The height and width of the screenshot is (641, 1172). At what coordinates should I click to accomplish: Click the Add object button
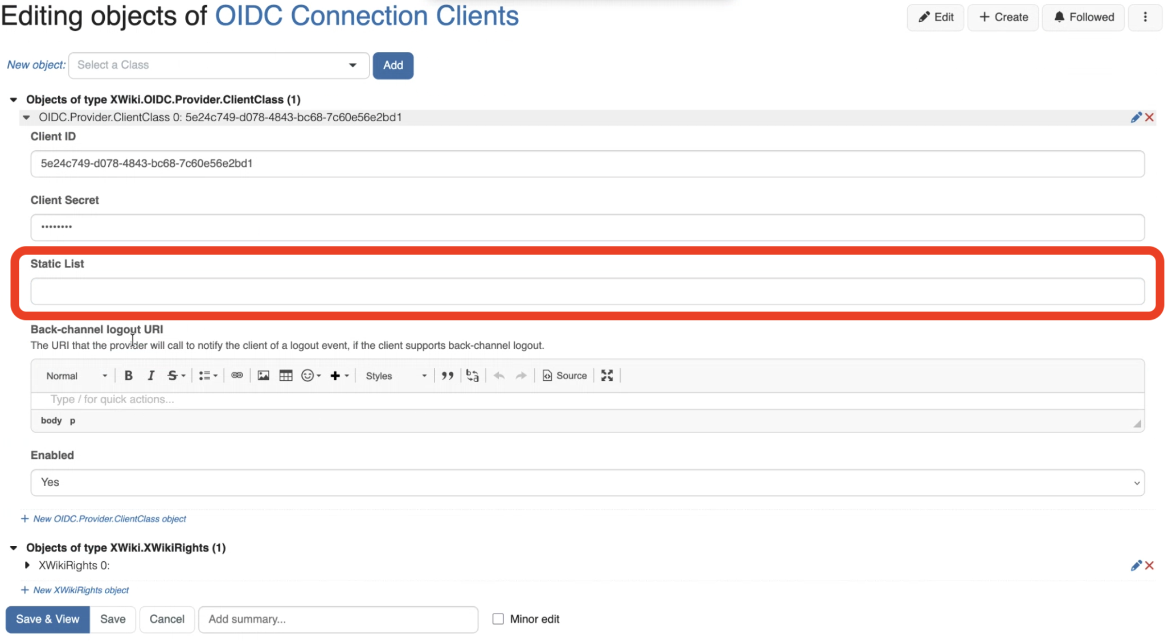(393, 65)
